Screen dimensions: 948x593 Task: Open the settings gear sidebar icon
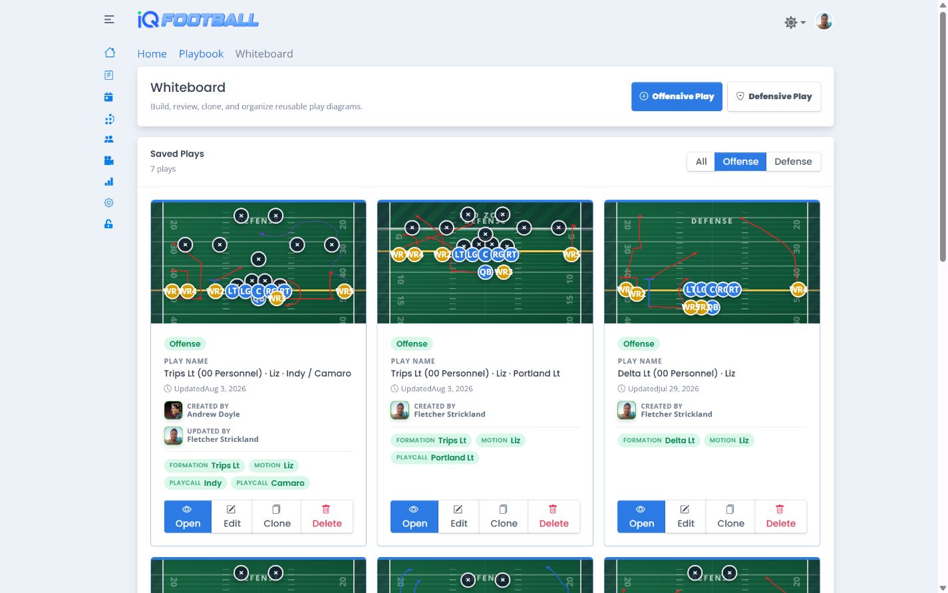[x=109, y=203]
